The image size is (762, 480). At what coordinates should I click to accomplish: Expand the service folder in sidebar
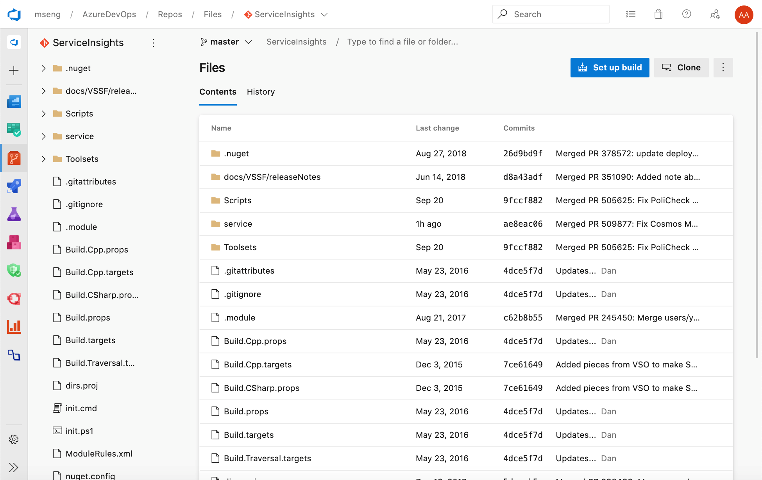(43, 136)
